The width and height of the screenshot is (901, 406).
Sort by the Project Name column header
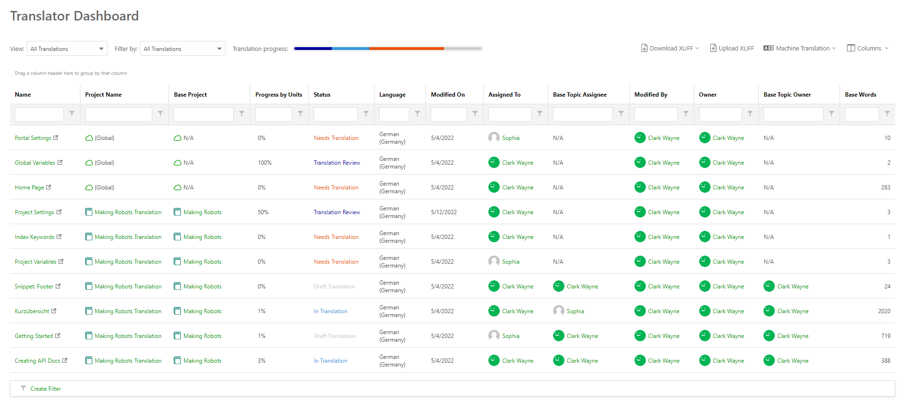pos(103,95)
